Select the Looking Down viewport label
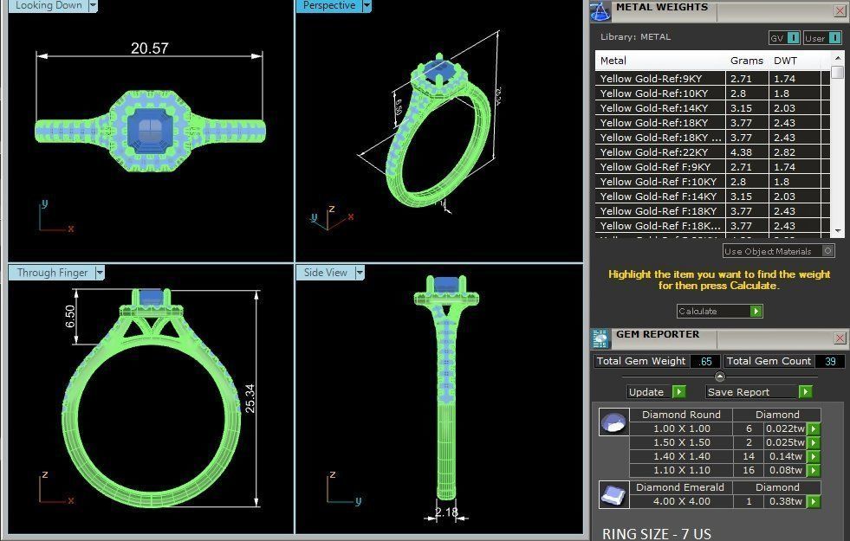This screenshot has height=541, width=850. [x=49, y=5]
